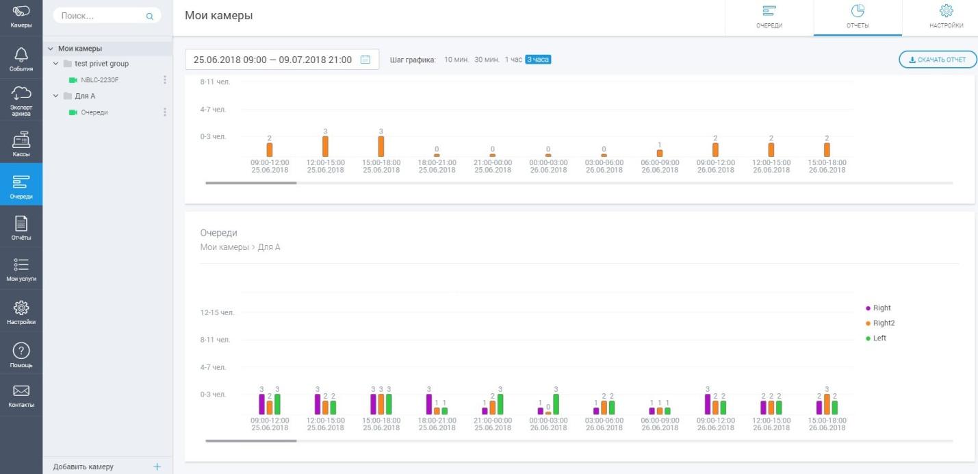Screen dimensions: 978x474
Task: Click the camera search field
Action: pyautogui.click(x=107, y=16)
